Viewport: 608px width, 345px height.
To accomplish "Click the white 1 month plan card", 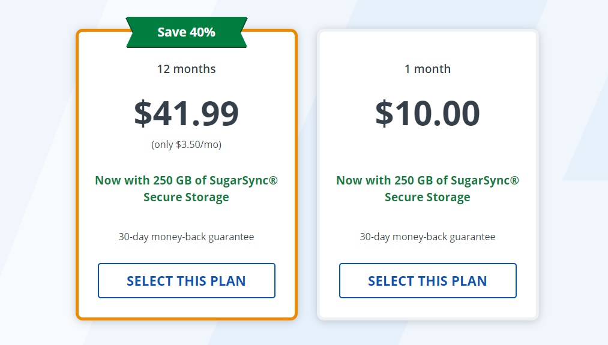I will (x=428, y=174).
